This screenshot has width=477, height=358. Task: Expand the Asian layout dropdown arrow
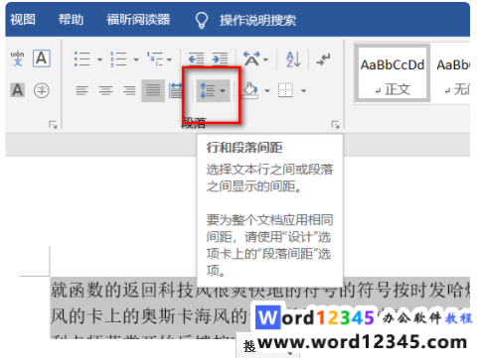pyautogui.click(x=265, y=60)
